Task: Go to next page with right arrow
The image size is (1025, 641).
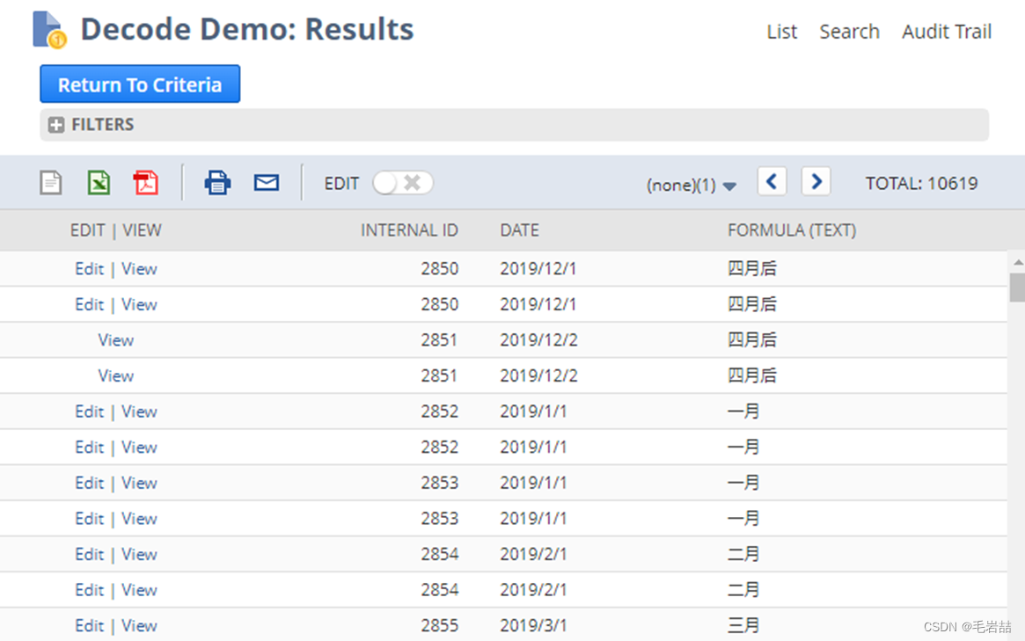Action: pyautogui.click(x=816, y=181)
